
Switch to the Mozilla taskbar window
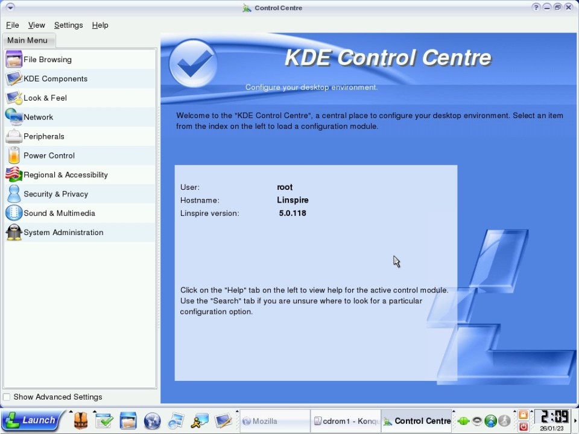pyautogui.click(x=275, y=421)
